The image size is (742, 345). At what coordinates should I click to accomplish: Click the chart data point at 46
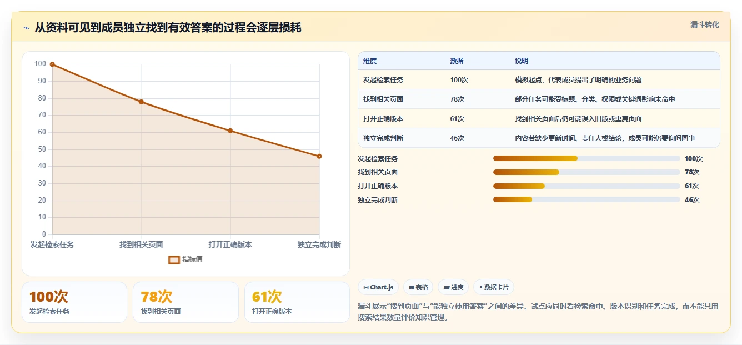(x=319, y=156)
